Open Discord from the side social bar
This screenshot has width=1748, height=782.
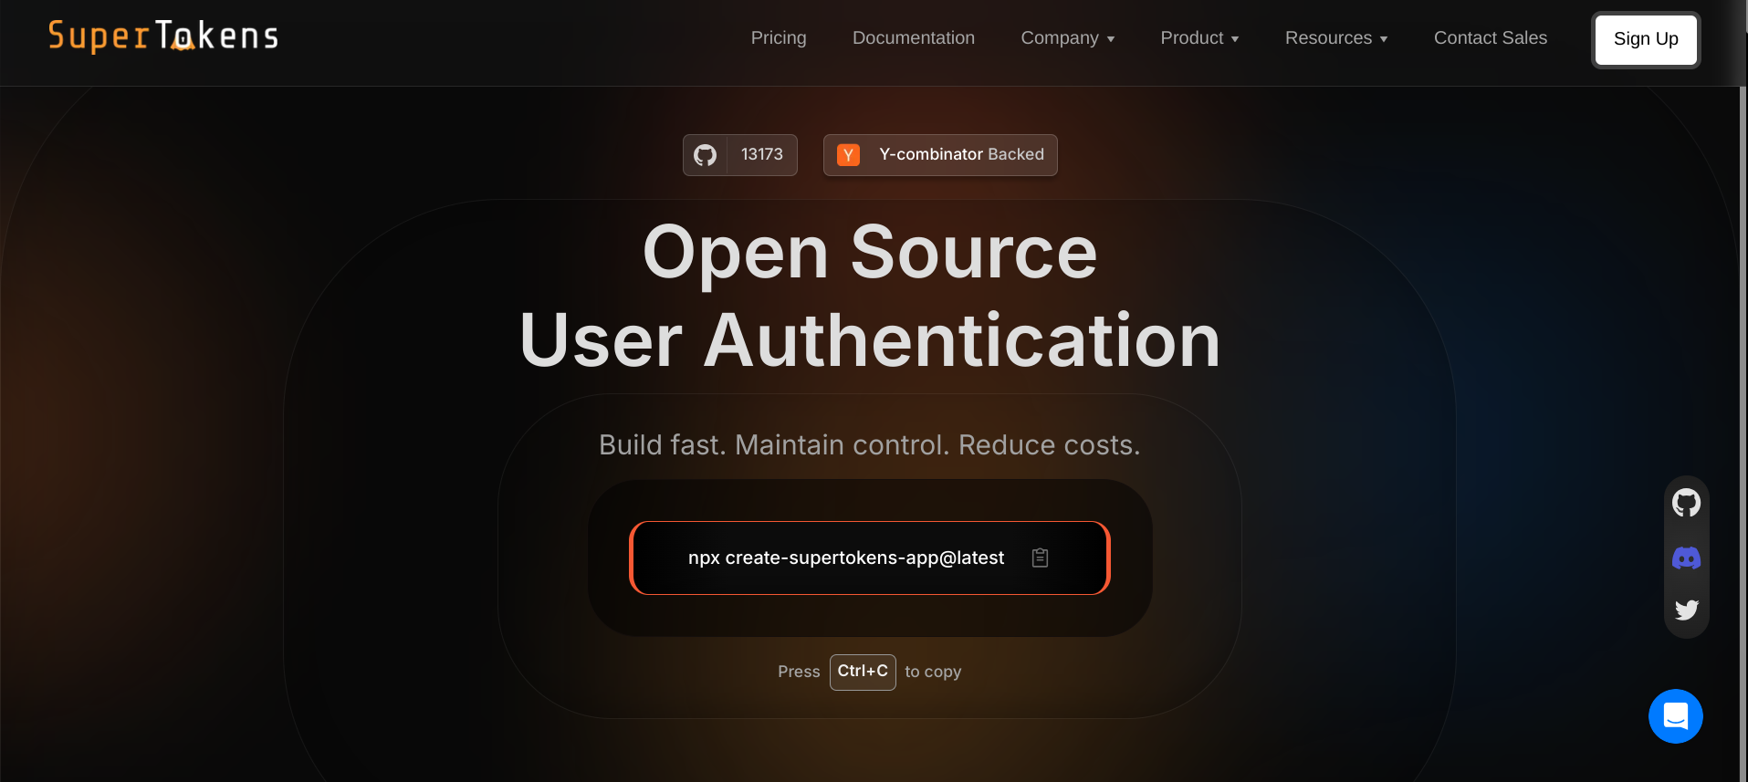[x=1686, y=558]
